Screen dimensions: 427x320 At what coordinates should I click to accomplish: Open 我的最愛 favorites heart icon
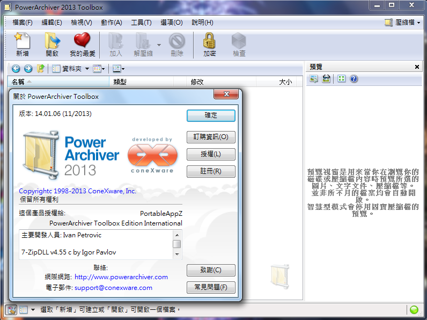[x=82, y=45]
